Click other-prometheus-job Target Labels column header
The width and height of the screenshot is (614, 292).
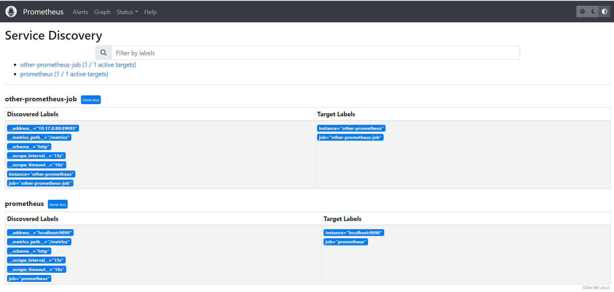(x=336, y=114)
